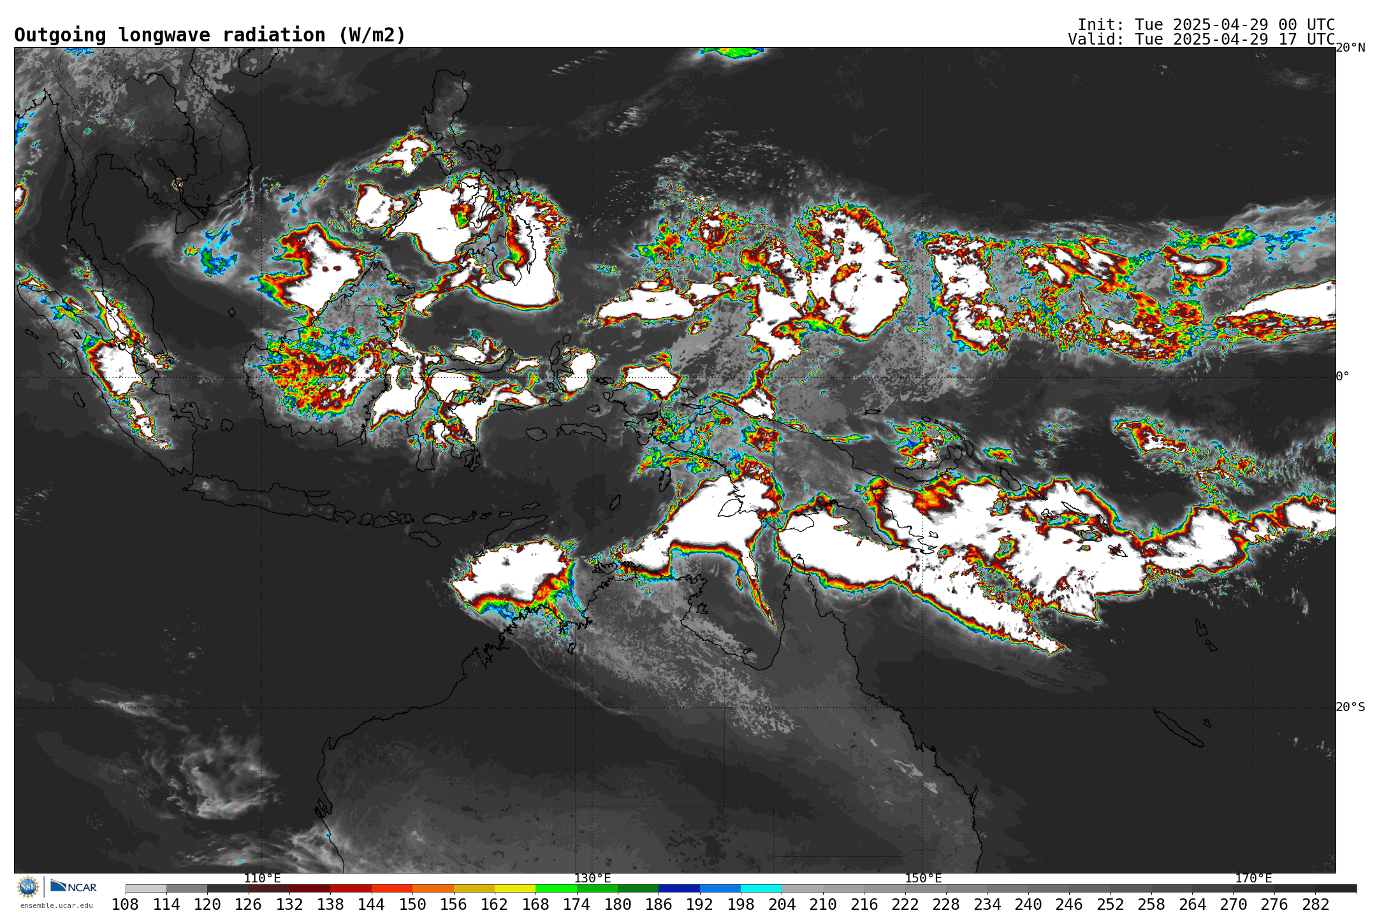Click the 252 colorbar tick label

pyautogui.click(x=1110, y=905)
